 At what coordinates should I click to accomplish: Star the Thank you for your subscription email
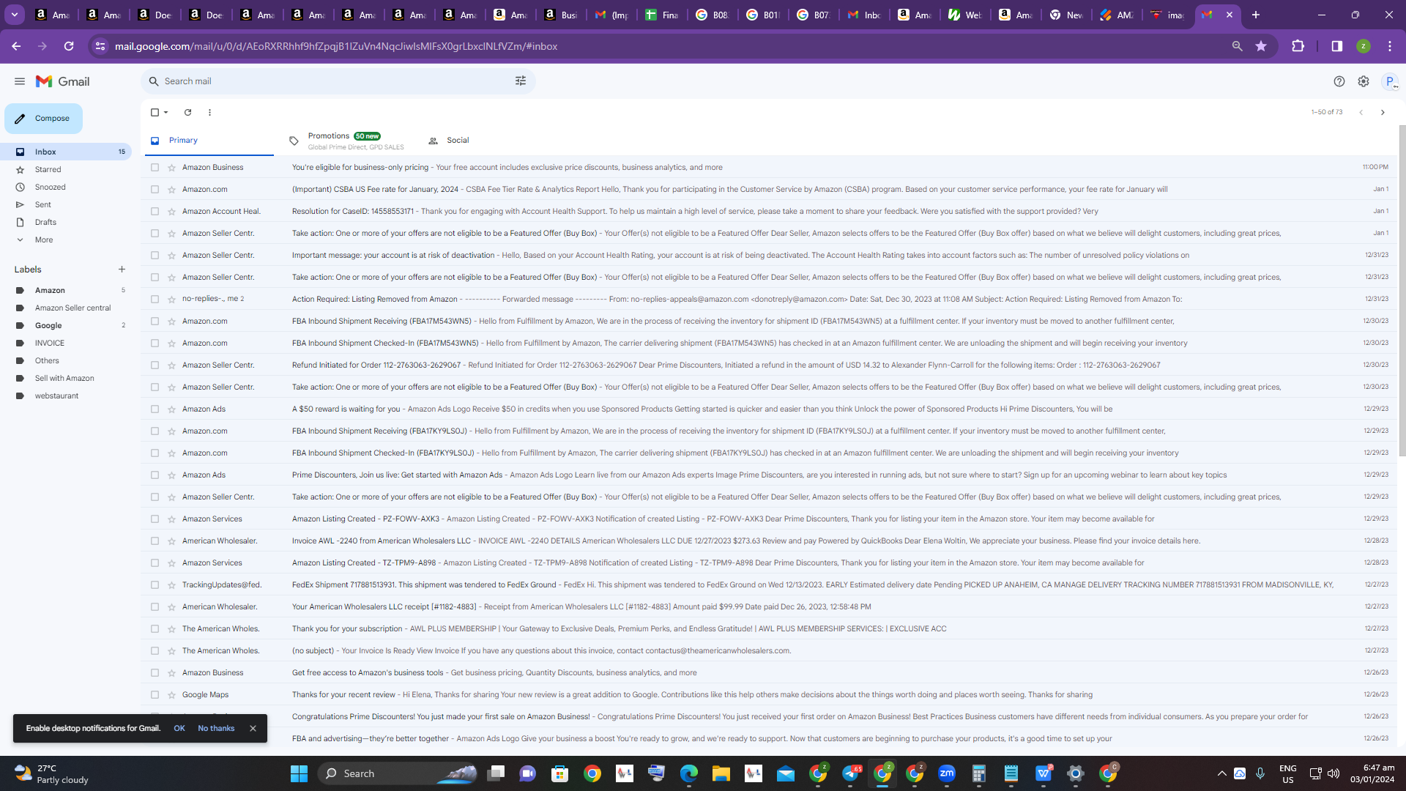coord(171,628)
